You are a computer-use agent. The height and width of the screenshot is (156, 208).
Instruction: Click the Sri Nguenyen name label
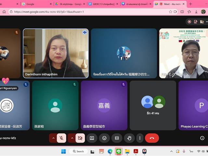(x=9, y=88)
